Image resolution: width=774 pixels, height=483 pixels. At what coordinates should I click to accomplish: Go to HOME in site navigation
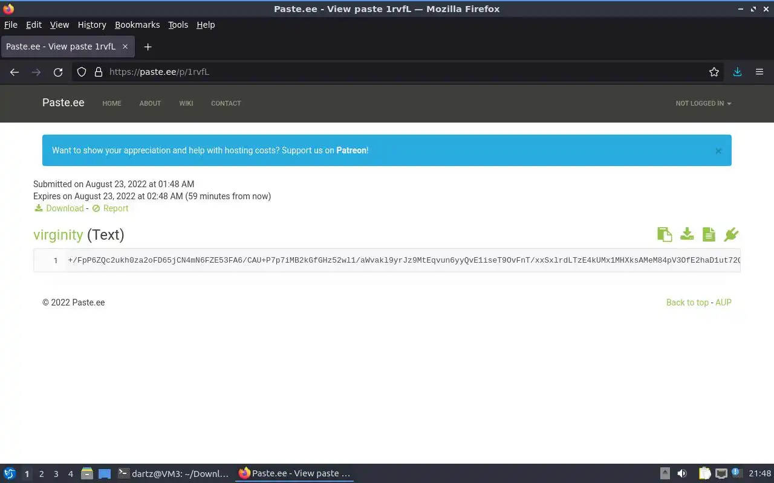click(x=112, y=103)
